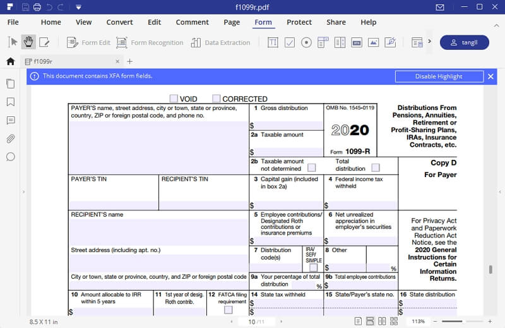This screenshot has width=505, height=328.
Task: Open the Attachments panel in sidebar
Action: [x=10, y=138]
